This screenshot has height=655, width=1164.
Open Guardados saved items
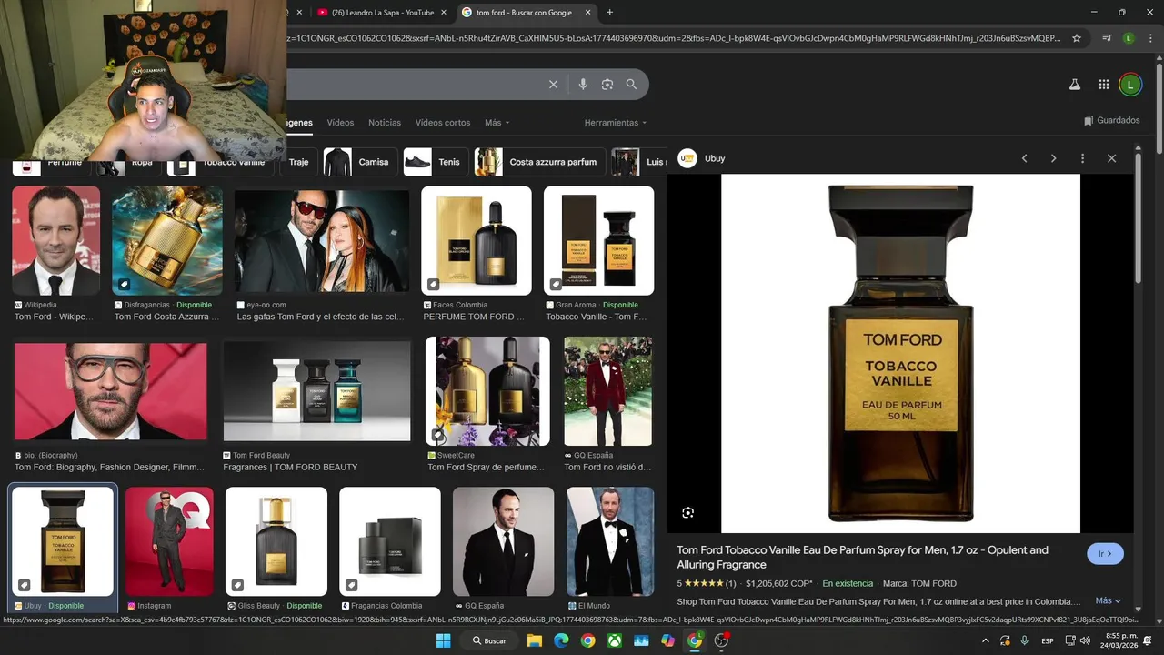(1111, 120)
